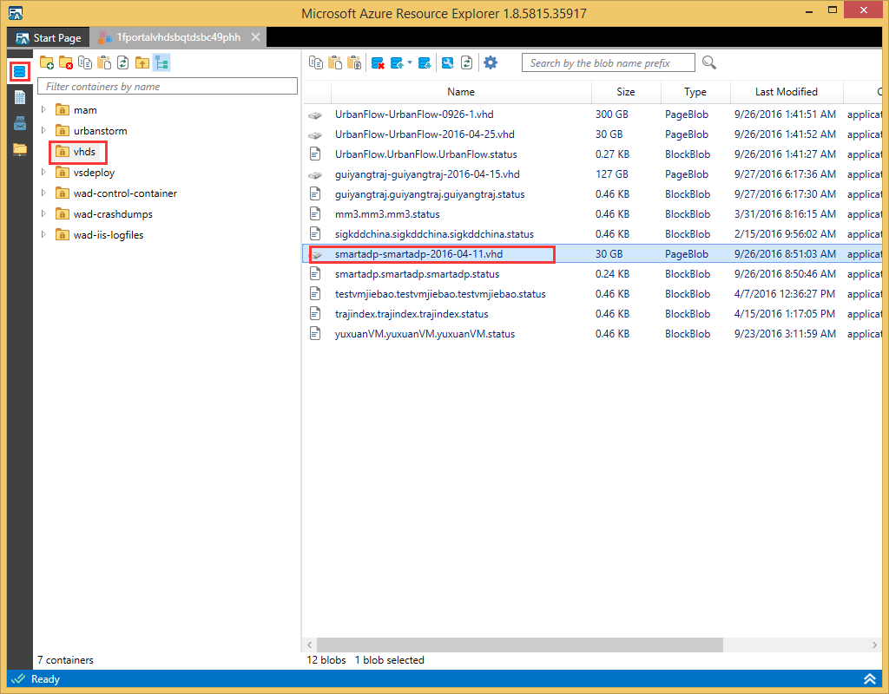Click the download blob icon
This screenshot has height=694, width=889.
425,62
